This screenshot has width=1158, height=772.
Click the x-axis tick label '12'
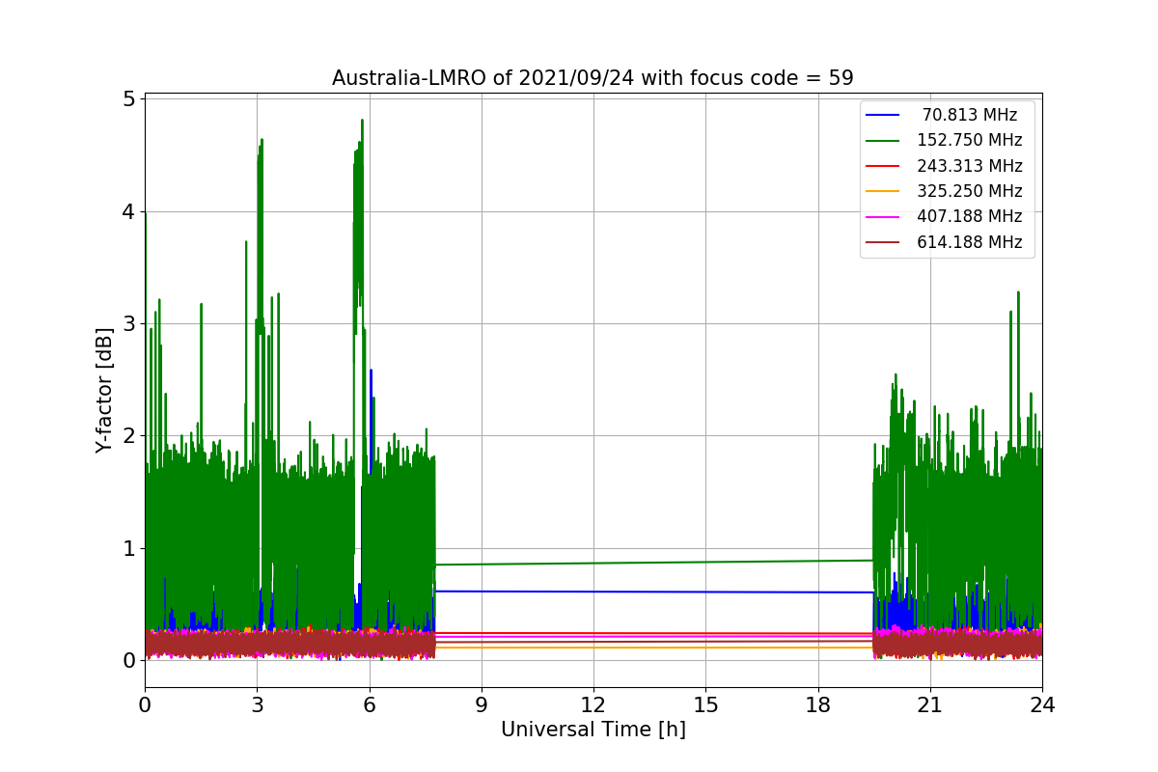pyautogui.click(x=593, y=704)
